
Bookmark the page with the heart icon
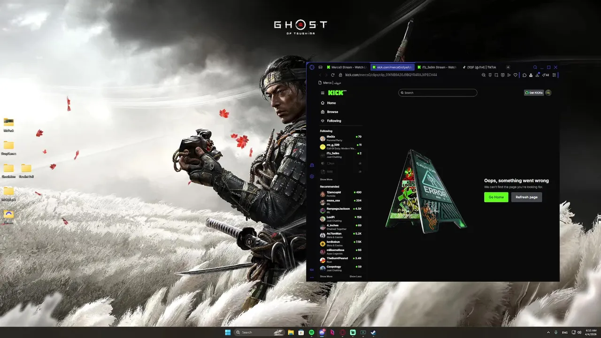516,75
